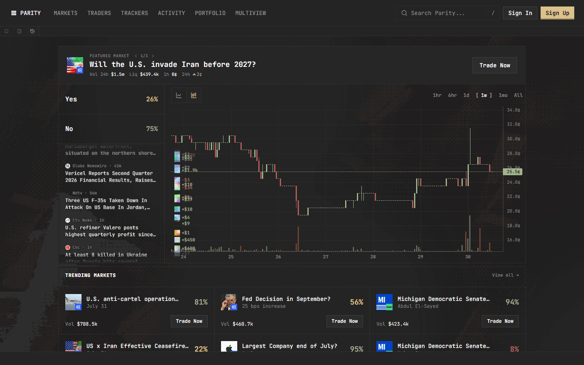584x365 pixels.
Task: Click the bookmark icon in sub-toolbar
Action: 6,31
